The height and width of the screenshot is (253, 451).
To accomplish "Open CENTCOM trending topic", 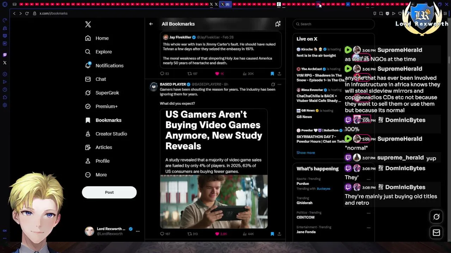I will click(305, 217).
